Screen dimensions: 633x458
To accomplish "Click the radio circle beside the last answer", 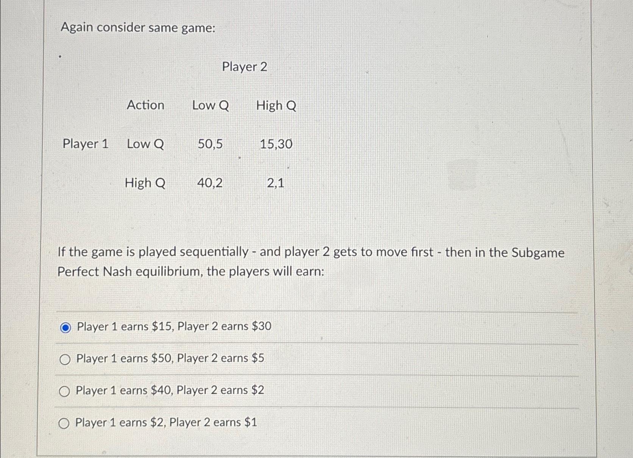I will (64, 422).
